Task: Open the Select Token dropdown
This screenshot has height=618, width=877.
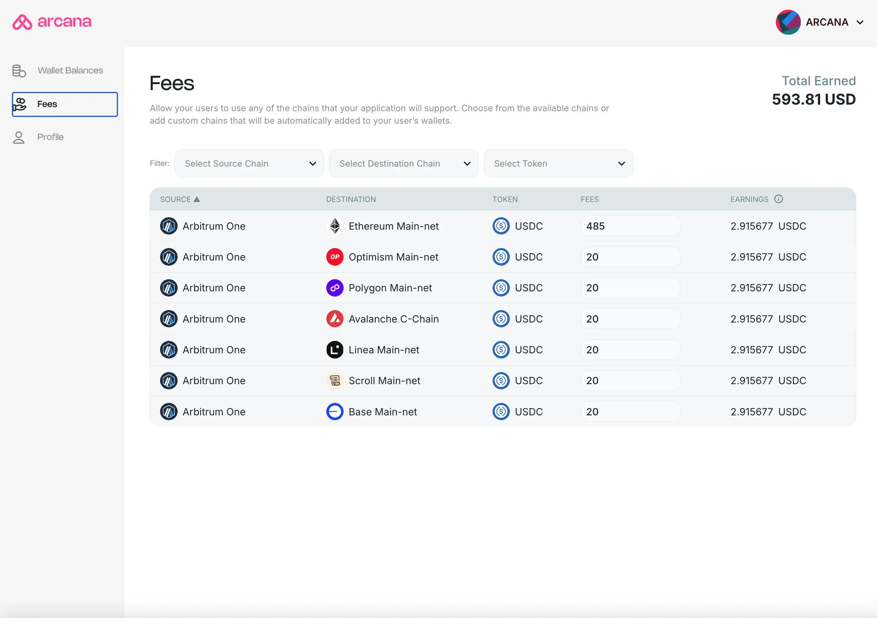Action: (x=558, y=164)
